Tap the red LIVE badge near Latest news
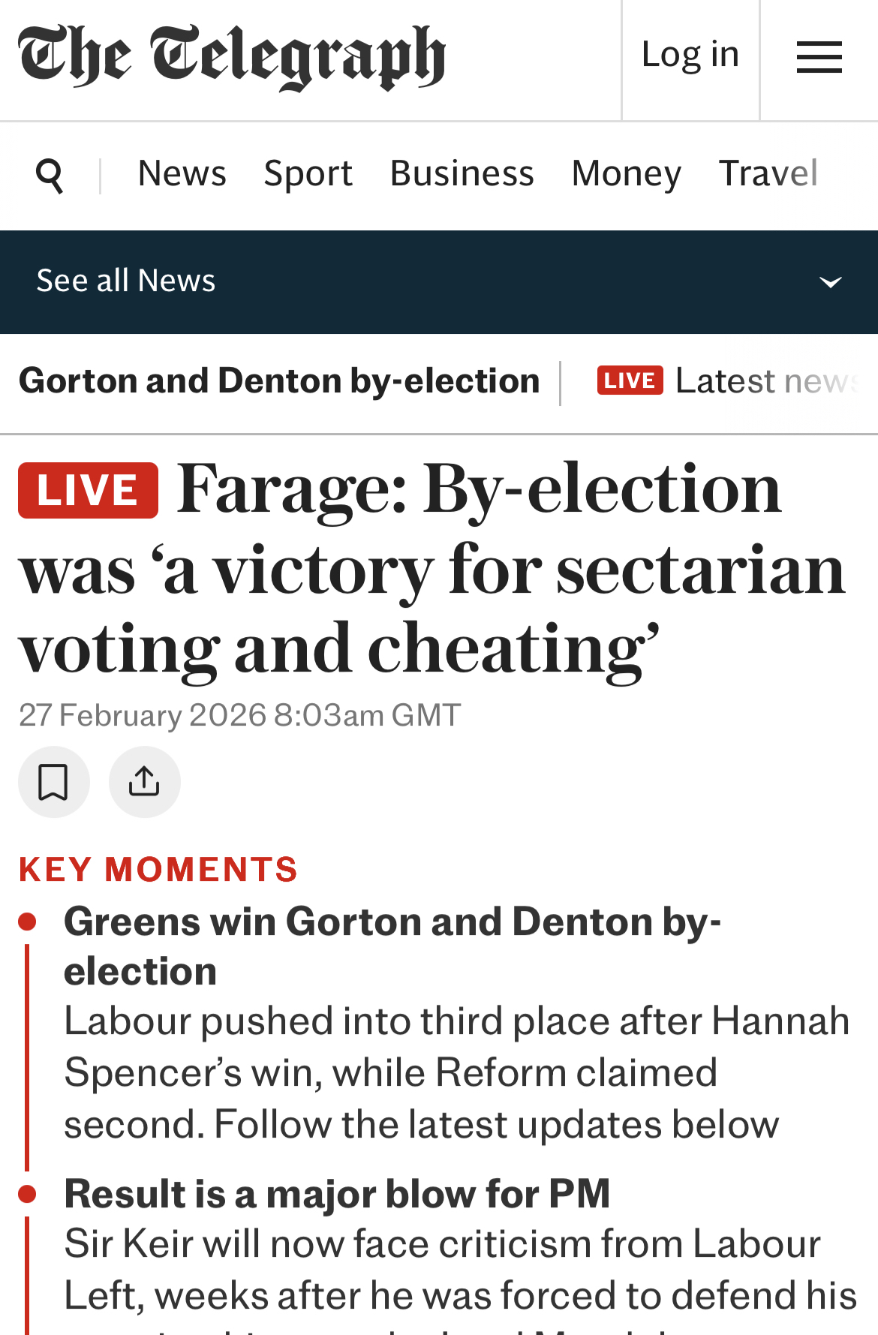Viewport: 878px width, 1335px height. pos(630,380)
